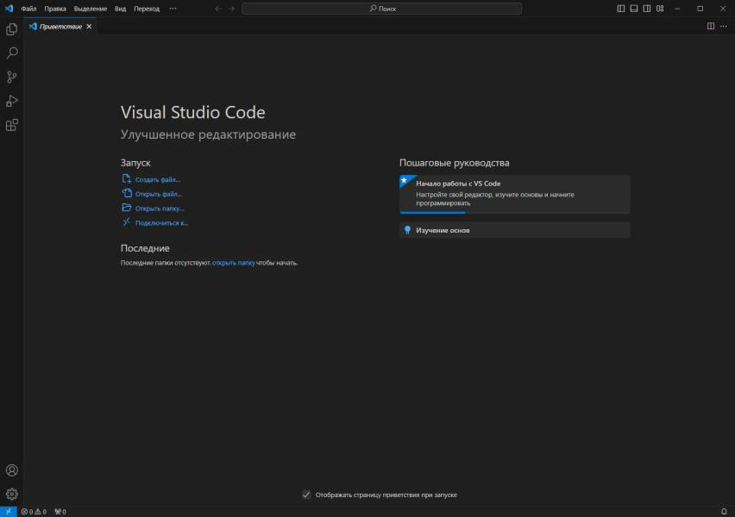Open Run and Debug view
The width and height of the screenshot is (735, 517).
pos(12,101)
